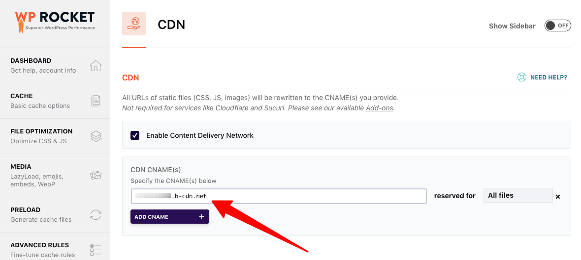
Task: Click the CDN globe header icon
Action: coord(134,24)
